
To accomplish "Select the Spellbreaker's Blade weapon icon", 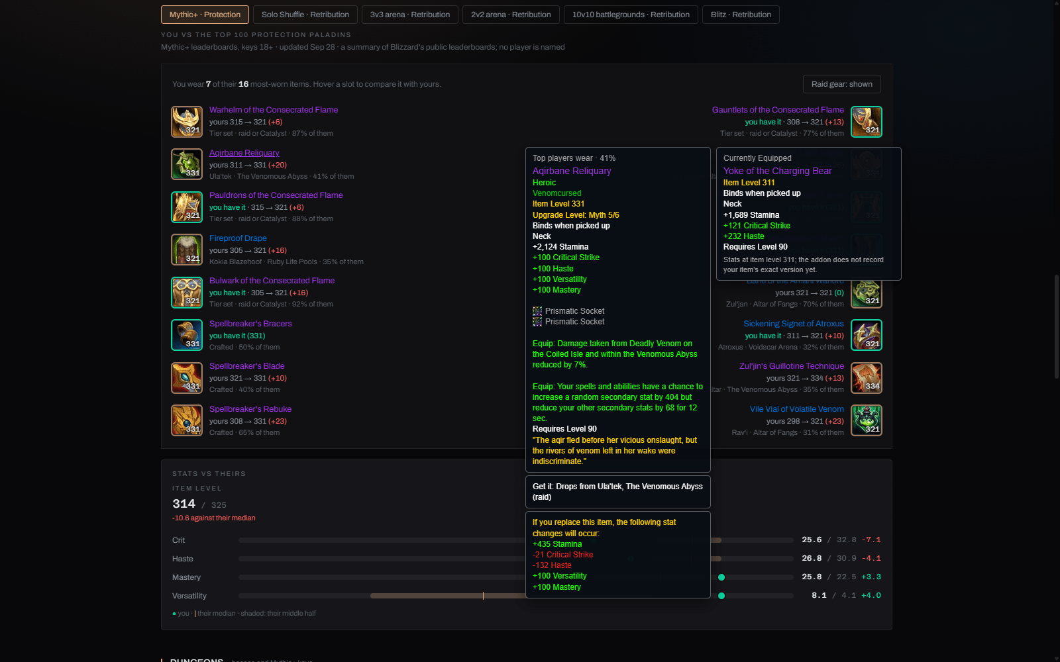I will [187, 378].
